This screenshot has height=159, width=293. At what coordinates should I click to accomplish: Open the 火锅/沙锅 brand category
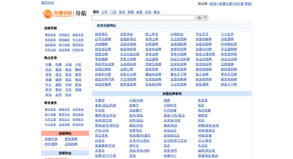[x=136, y=100]
